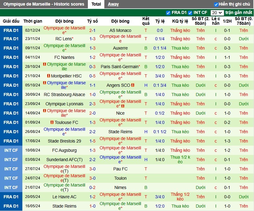Open the FC Nantes team link

(64, 57)
